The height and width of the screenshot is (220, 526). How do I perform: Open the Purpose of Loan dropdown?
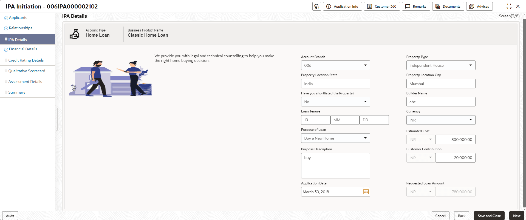pos(365,138)
